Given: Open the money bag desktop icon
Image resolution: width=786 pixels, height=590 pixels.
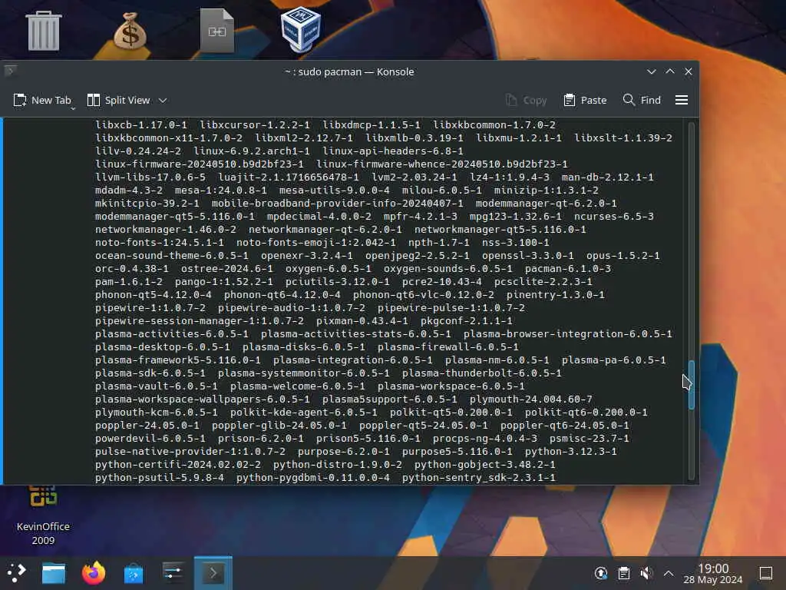Looking at the screenshot, I should pyautogui.click(x=130, y=30).
